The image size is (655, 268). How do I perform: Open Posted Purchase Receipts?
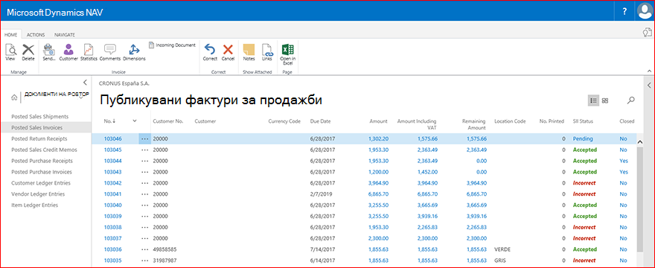[42, 161]
